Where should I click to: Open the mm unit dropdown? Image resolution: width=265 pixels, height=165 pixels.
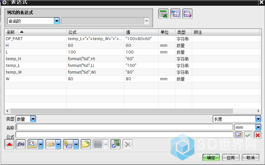tap(258, 127)
